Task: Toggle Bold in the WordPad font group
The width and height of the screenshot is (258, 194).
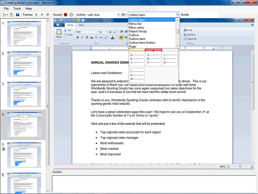Action: [78, 38]
